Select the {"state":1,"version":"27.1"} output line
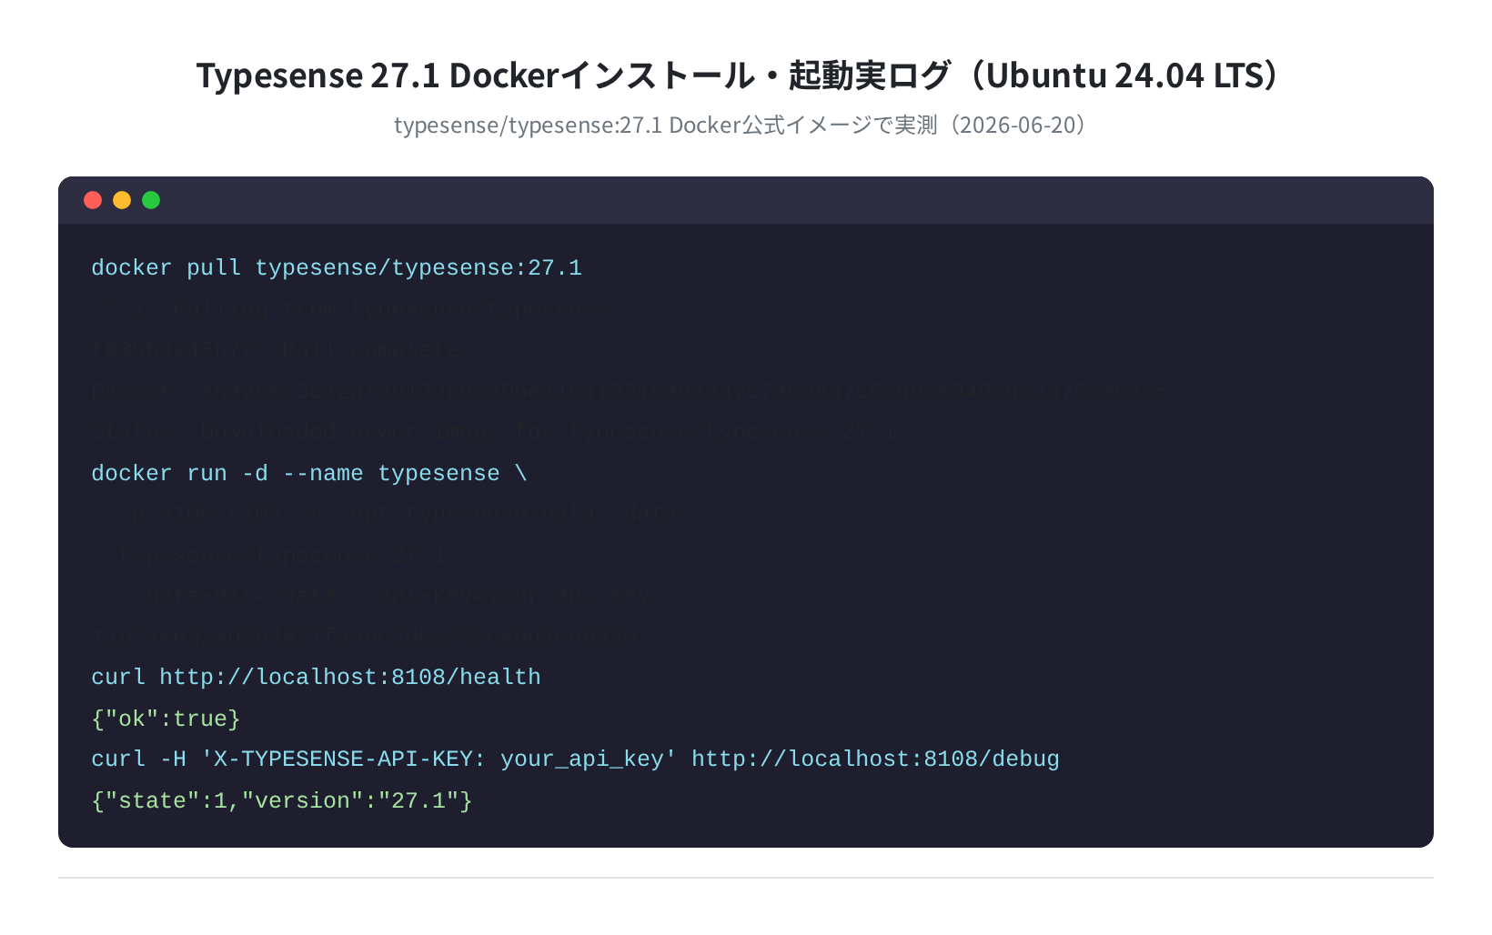 tap(282, 800)
